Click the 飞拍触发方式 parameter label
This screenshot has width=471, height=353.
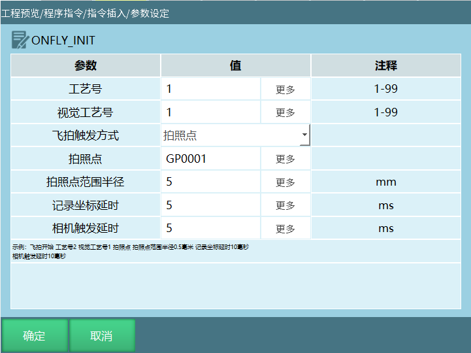point(86,135)
